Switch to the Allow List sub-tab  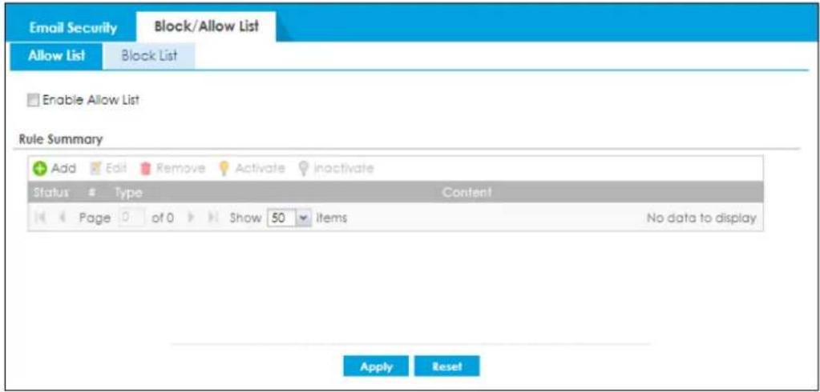tap(56, 55)
